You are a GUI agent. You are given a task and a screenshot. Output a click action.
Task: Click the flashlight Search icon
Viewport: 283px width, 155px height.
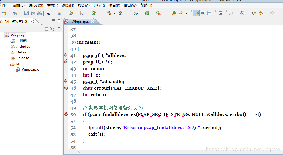pyautogui.click(x=181, y=13)
